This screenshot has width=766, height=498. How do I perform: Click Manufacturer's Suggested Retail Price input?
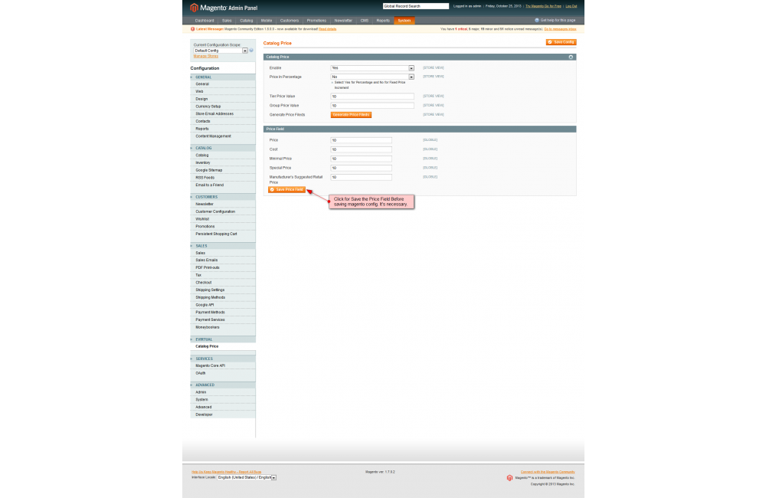pos(361,178)
